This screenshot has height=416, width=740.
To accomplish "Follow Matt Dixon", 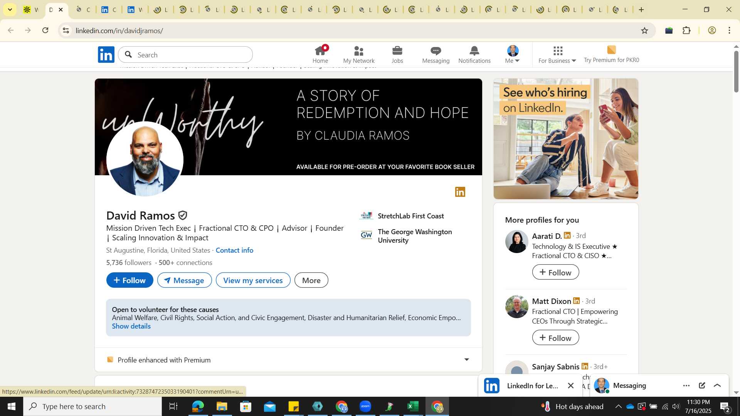I will (x=555, y=338).
